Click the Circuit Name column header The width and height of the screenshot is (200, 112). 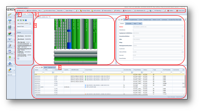[104, 70]
